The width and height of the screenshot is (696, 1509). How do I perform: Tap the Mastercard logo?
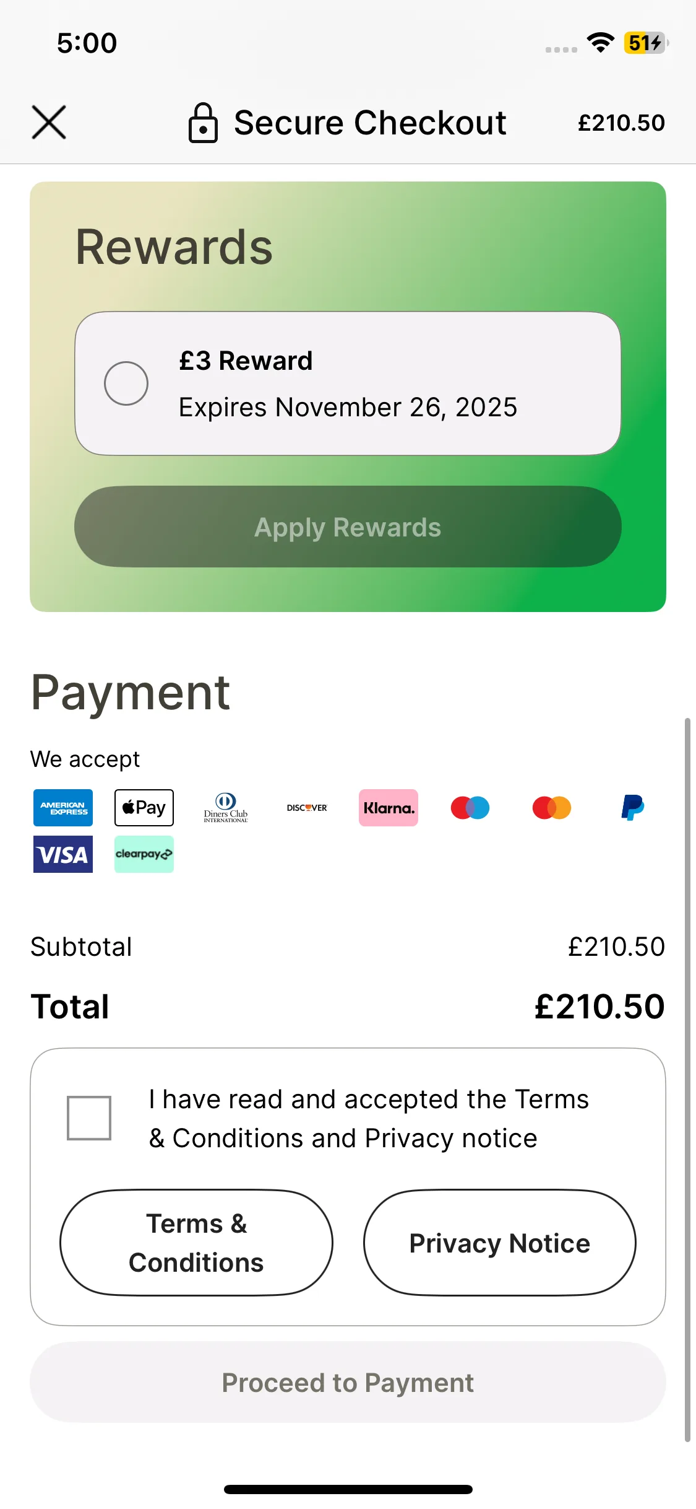point(552,808)
